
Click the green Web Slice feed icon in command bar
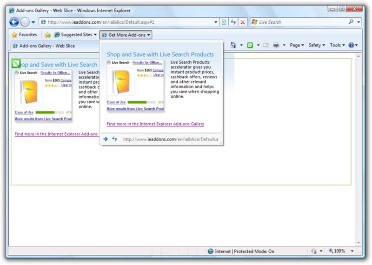pos(250,45)
